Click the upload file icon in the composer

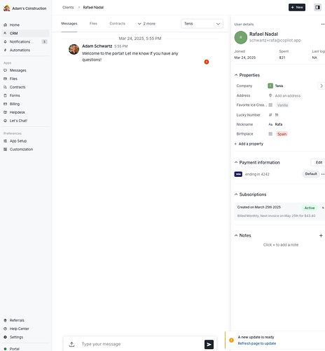[71, 344]
